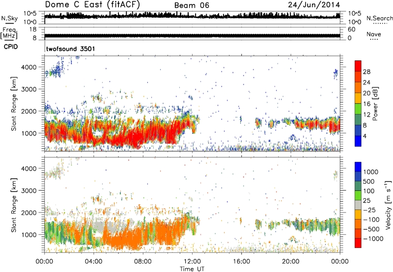Click the "60" Nave tick label
Screen dimensions: 393x272
pos(351,29)
